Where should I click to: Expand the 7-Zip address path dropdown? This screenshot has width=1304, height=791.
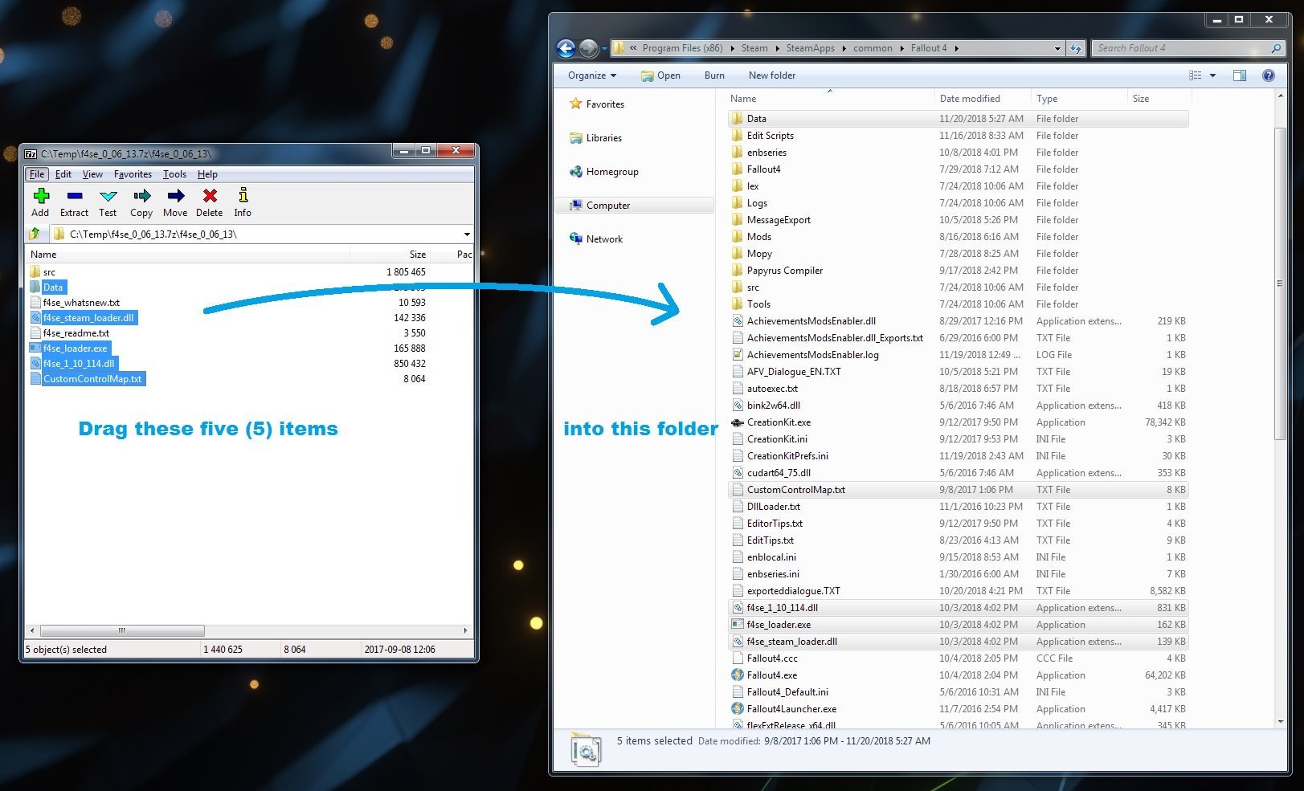point(467,234)
